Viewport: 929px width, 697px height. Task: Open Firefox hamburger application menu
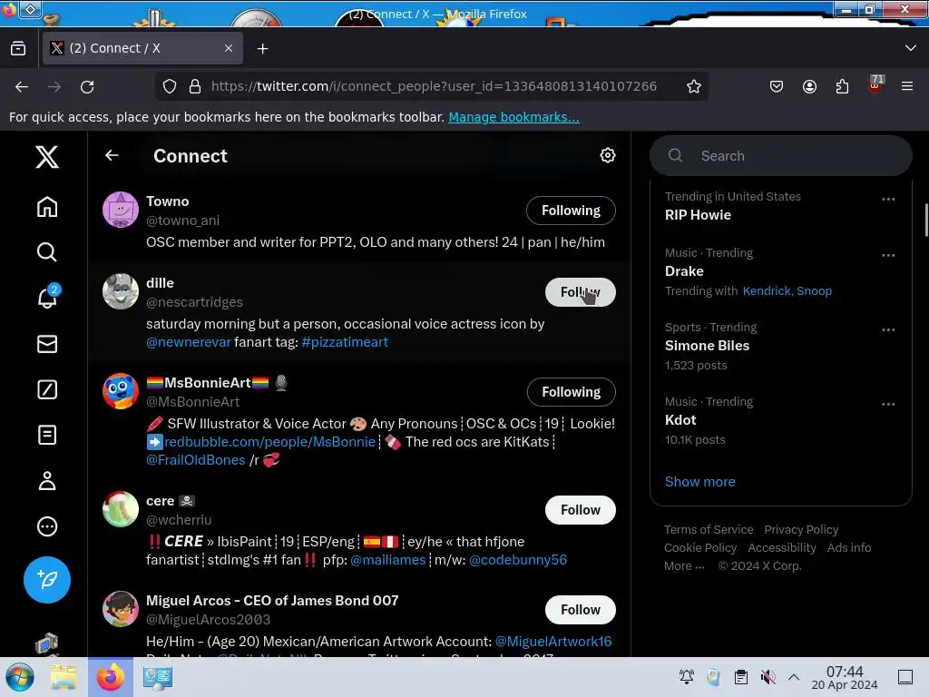(907, 86)
